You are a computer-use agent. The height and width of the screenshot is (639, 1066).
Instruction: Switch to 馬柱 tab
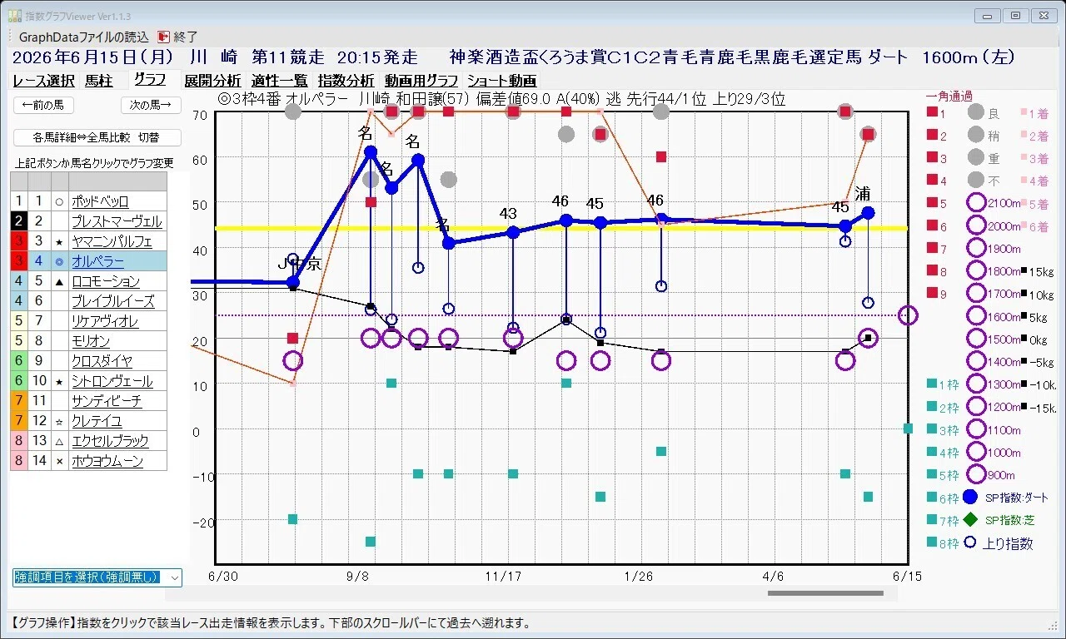[98, 81]
